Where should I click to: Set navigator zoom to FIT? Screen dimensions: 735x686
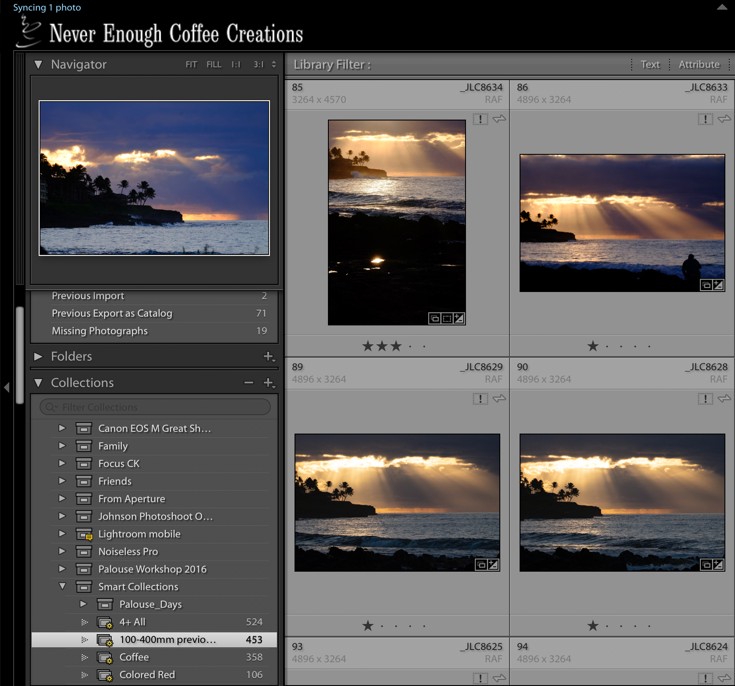pos(191,65)
